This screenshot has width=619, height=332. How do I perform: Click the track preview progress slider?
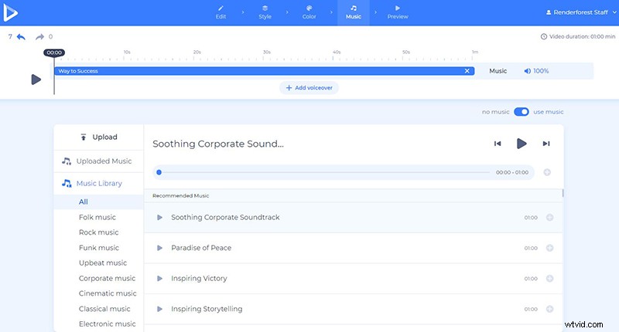tap(325, 173)
